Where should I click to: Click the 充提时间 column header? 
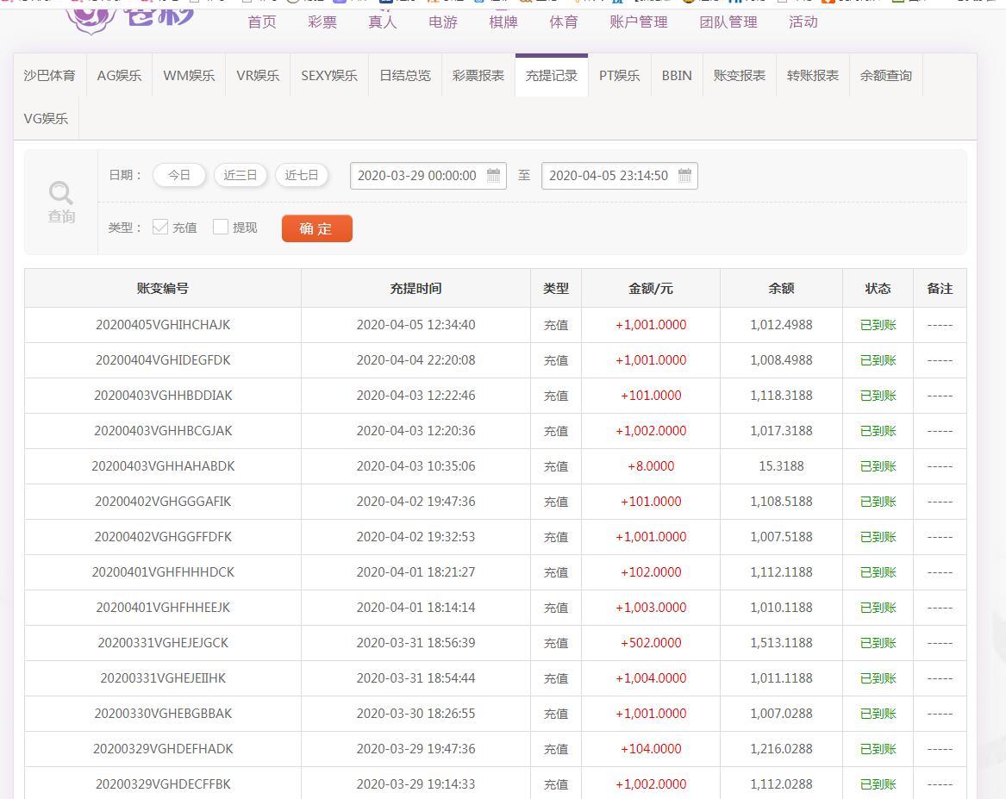416,289
